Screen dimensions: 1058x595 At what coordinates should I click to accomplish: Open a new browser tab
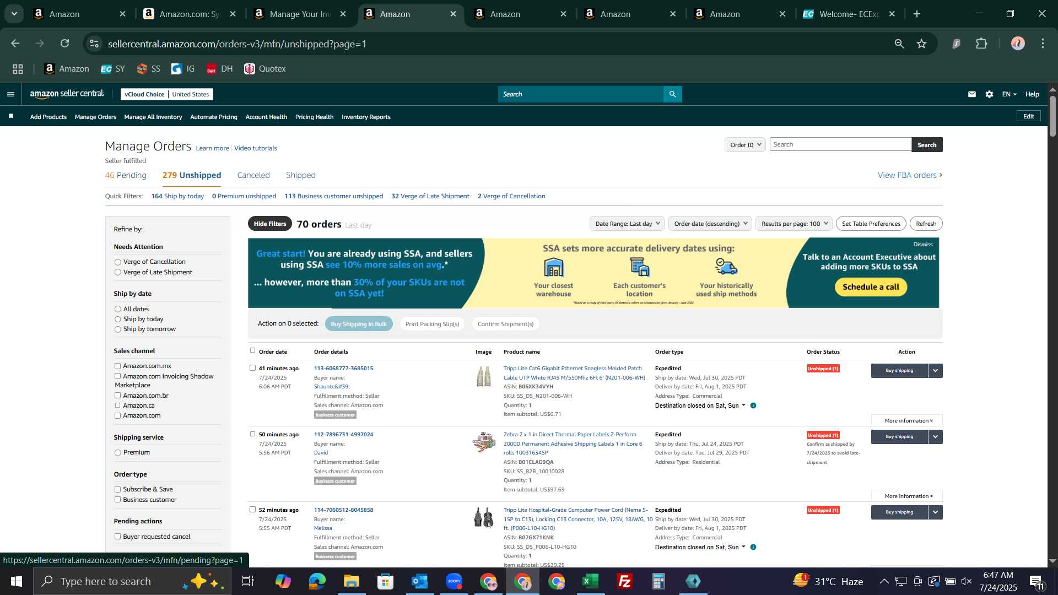(917, 14)
